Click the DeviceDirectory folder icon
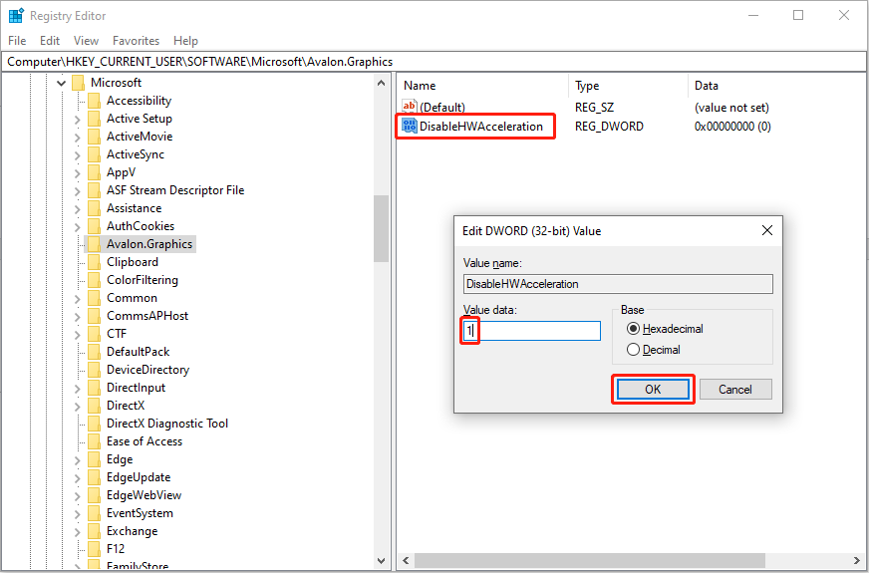The height and width of the screenshot is (573, 869). [95, 370]
